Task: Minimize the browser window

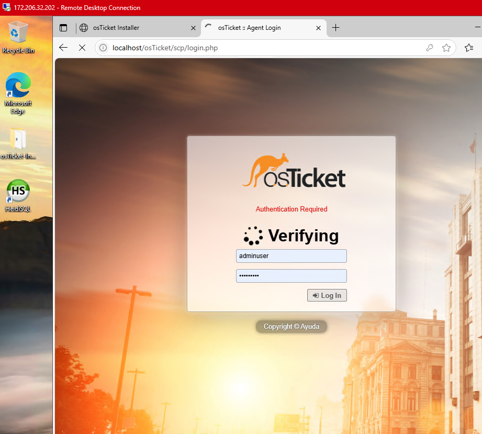Action: [477, 27]
